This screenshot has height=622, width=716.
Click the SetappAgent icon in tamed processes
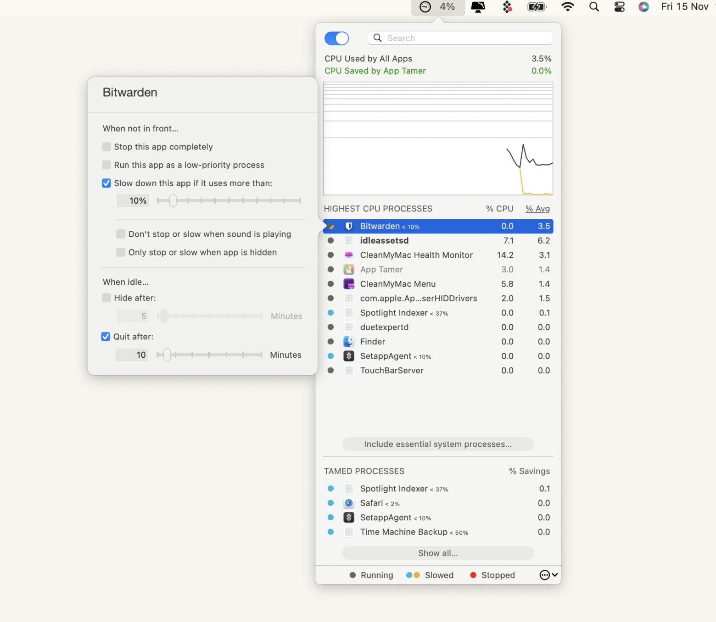click(x=349, y=517)
